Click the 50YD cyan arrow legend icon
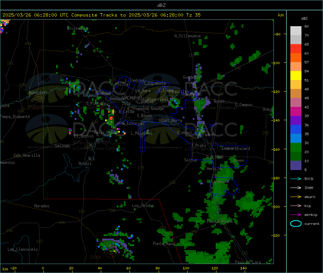 (296, 179)
